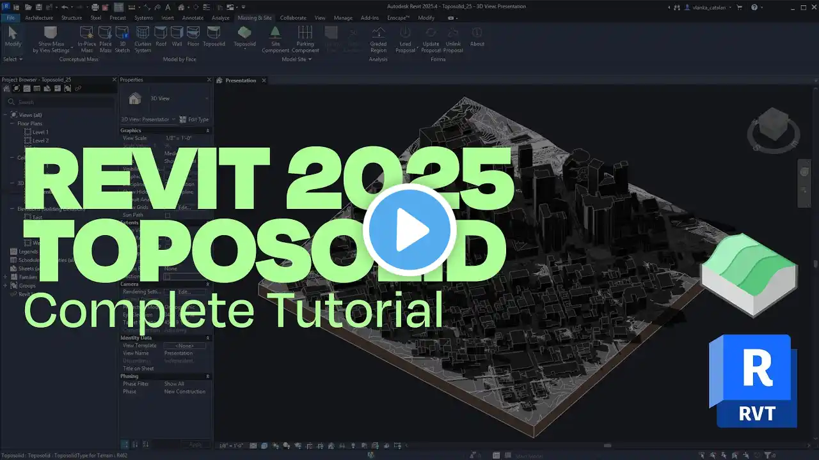Viewport: 819px width, 460px height.
Task: Pick the Wall by face tool
Action: pos(177,37)
